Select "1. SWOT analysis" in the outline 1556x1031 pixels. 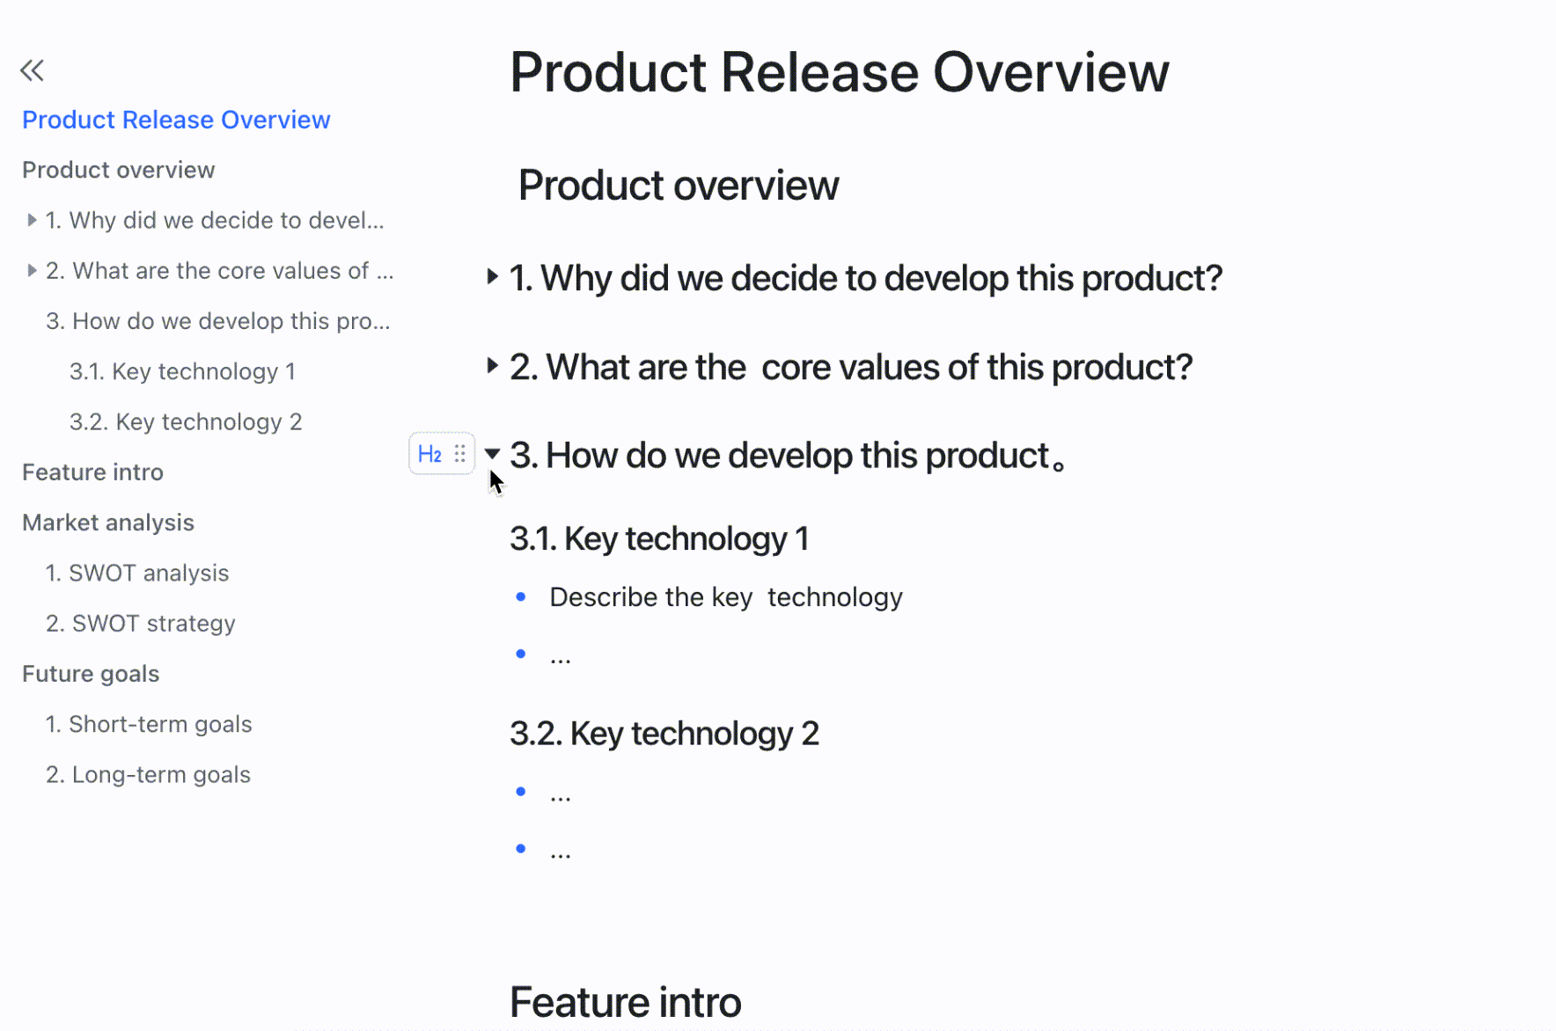(137, 573)
